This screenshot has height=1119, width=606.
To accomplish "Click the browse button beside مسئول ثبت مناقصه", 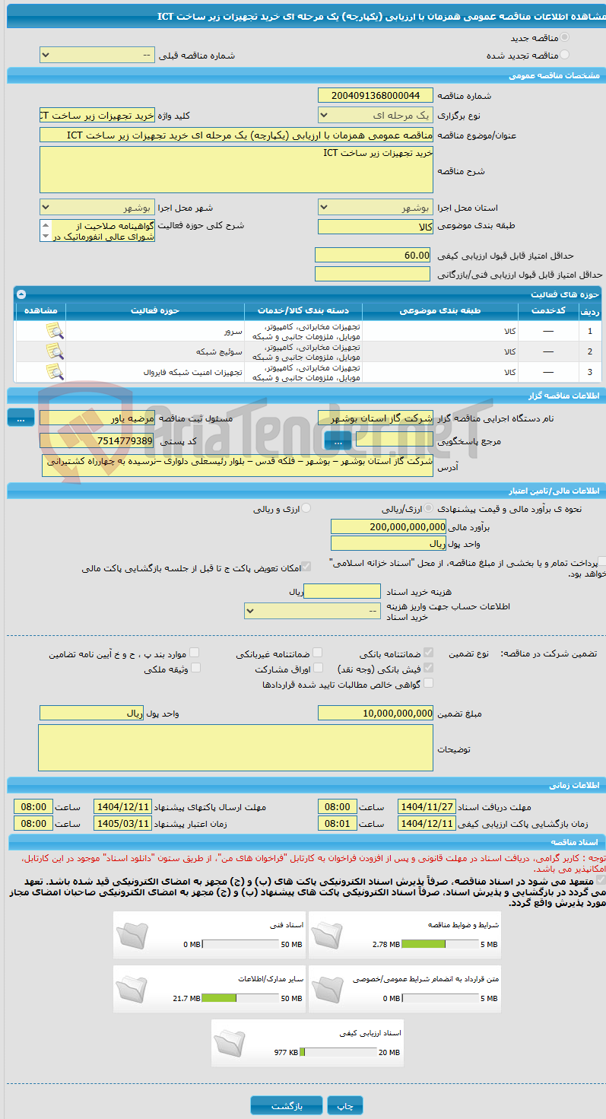I will (x=21, y=418).
